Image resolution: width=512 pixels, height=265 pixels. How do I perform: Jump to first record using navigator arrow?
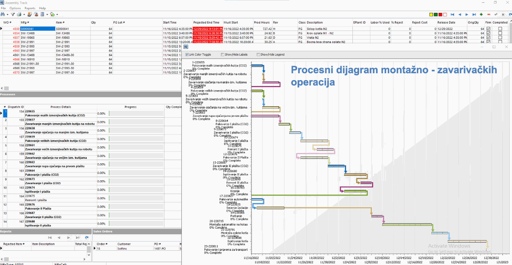[x=452, y=15]
